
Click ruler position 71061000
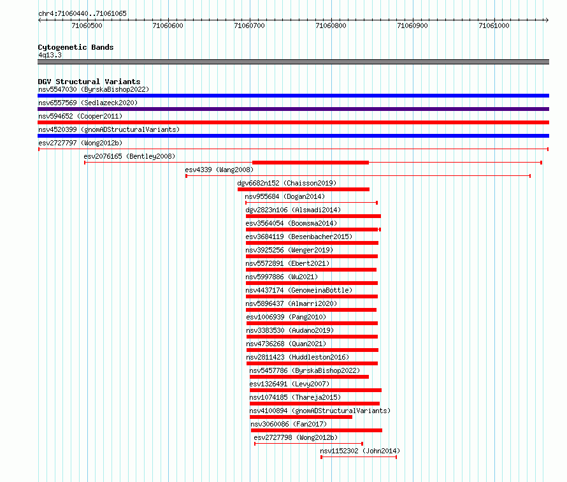click(494, 26)
